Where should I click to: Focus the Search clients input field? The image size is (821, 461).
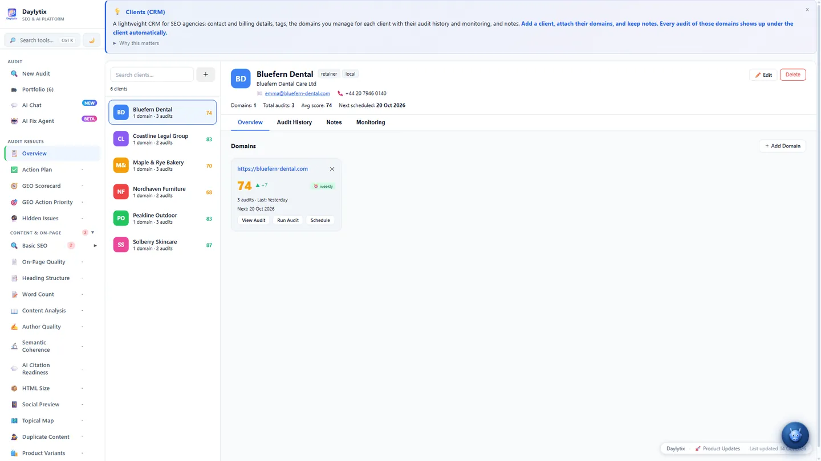[152, 75]
